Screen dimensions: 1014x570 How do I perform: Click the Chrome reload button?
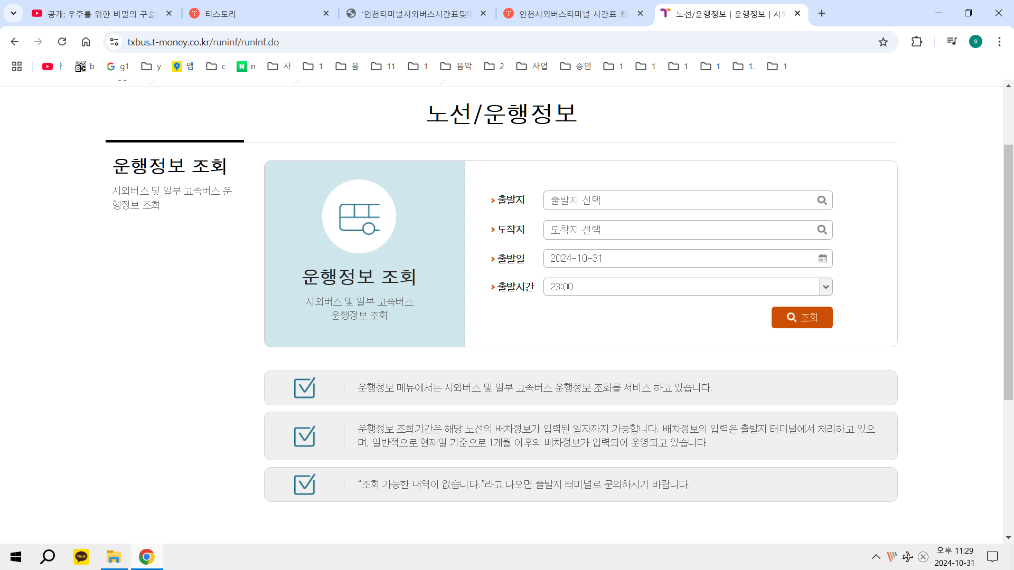[x=62, y=42]
